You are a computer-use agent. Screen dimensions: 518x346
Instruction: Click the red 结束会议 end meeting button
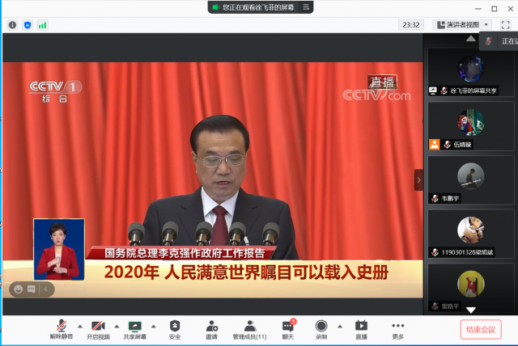(481, 329)
